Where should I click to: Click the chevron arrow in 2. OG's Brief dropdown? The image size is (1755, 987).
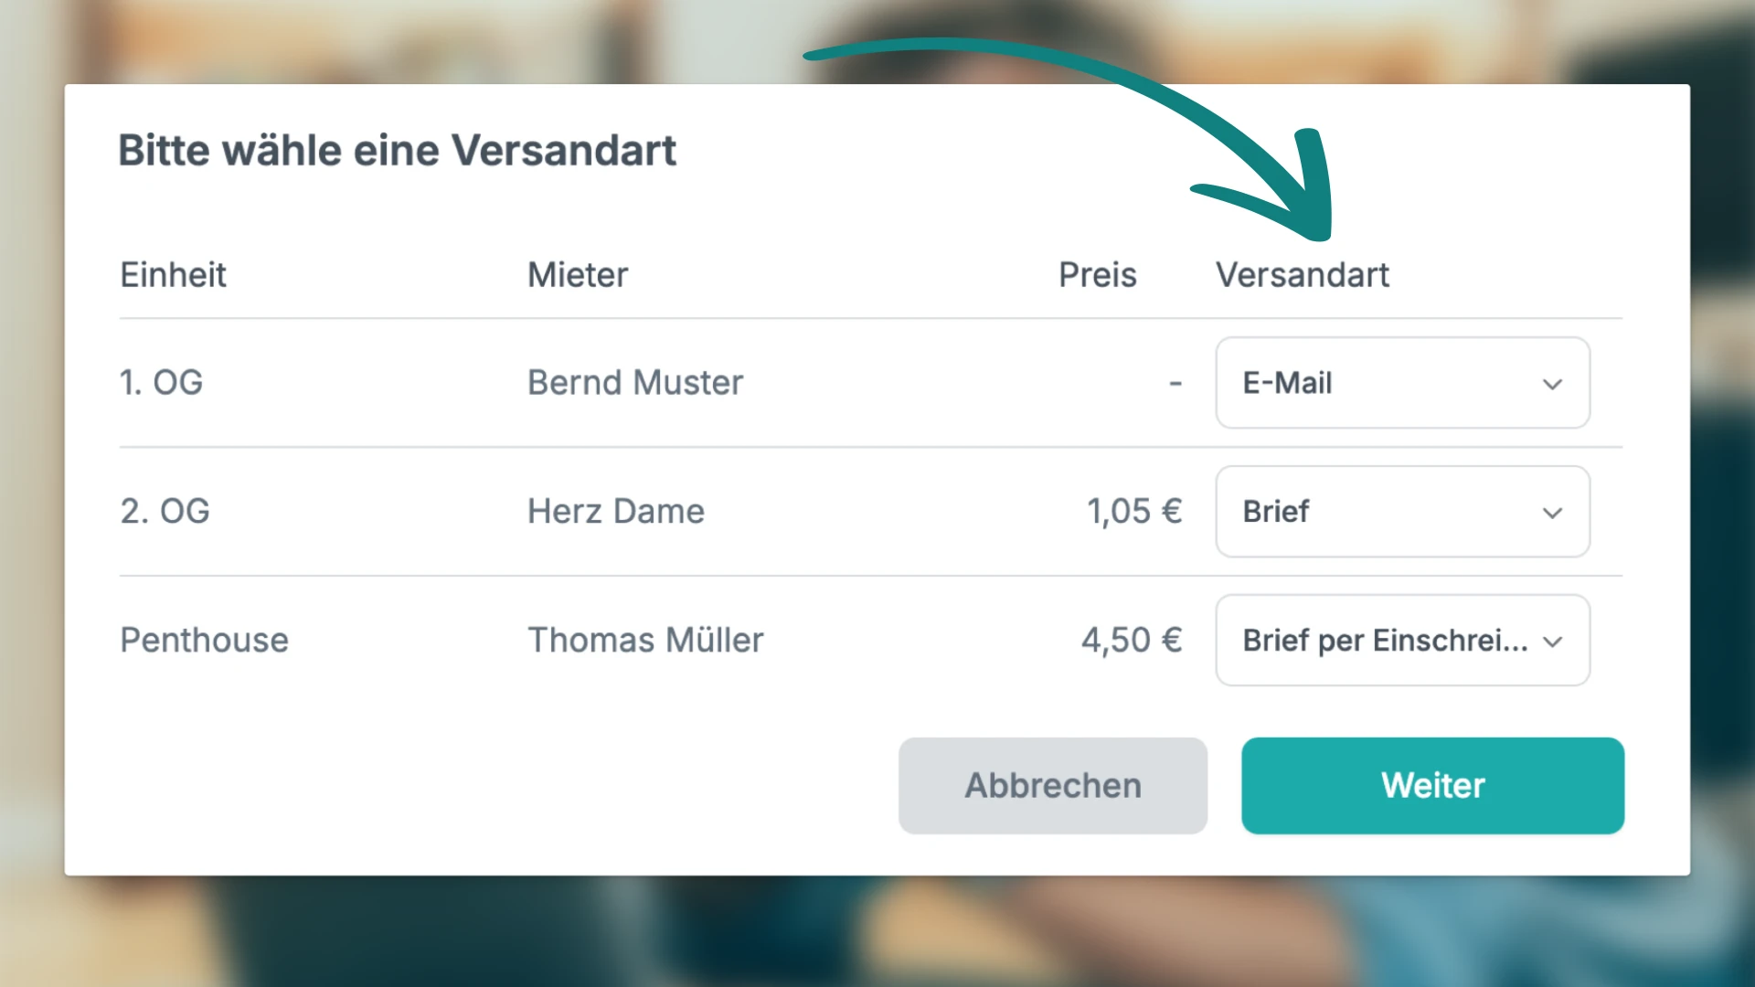click(1552, 513)
